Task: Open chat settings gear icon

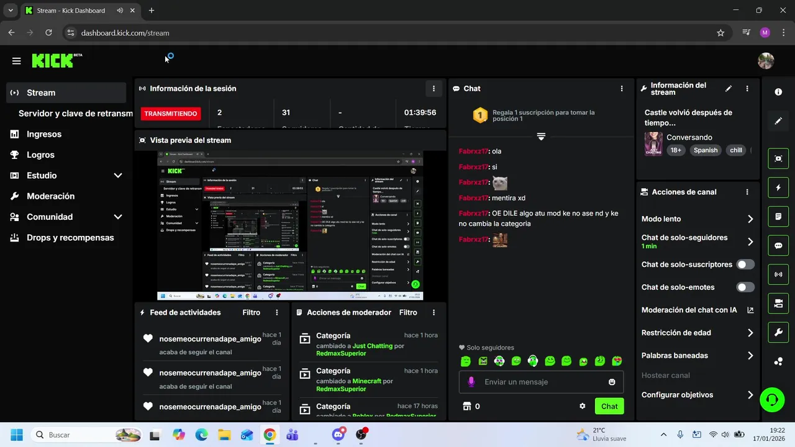Action: pyautogui.click(x=583, y=406)
